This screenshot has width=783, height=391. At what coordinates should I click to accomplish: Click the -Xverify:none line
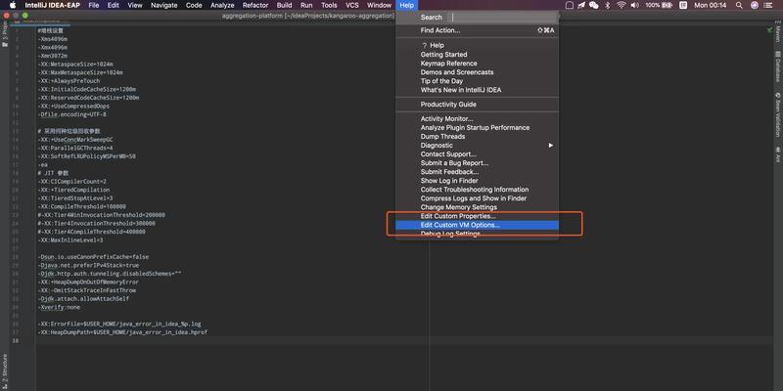(59, 307)
